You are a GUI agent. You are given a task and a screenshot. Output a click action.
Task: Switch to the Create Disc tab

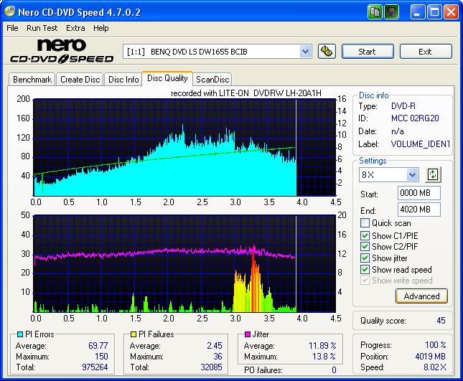click(80, 80)
